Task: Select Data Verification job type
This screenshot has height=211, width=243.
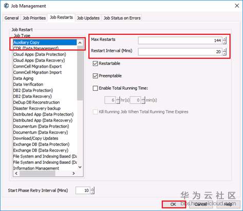Action: point(45,84)
